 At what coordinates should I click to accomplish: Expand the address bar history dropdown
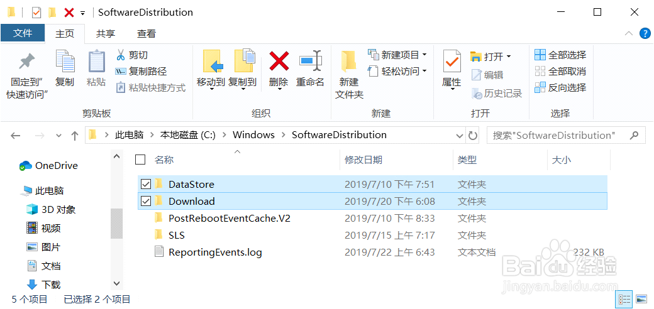[460, 135]
